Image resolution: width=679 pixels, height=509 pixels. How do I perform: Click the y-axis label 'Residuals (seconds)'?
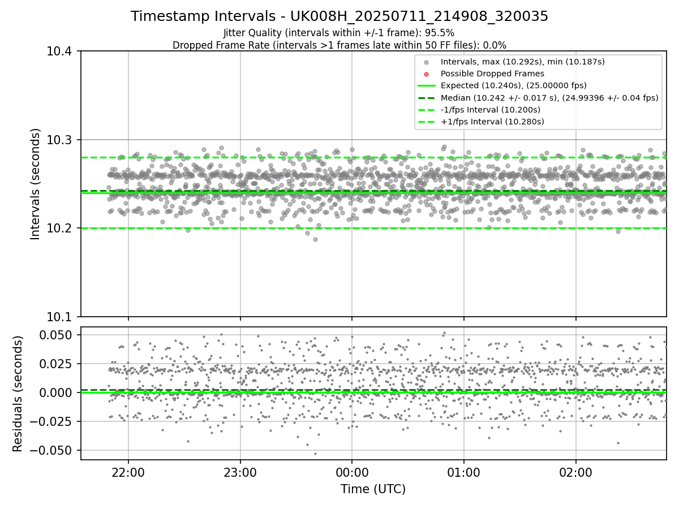[x=18, y=394]
